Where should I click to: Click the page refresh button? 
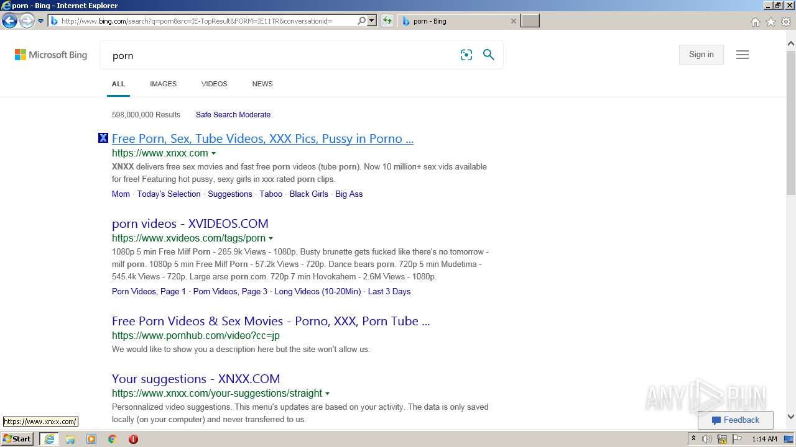click(387, 21)
